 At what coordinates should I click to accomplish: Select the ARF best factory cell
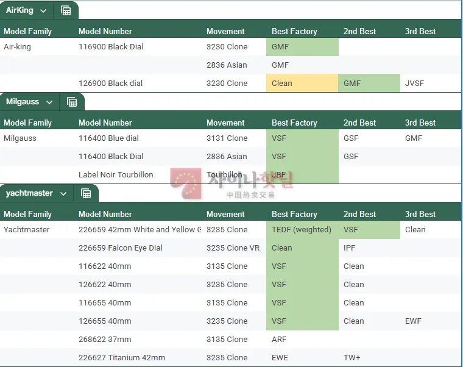click(x=279, y=340)
